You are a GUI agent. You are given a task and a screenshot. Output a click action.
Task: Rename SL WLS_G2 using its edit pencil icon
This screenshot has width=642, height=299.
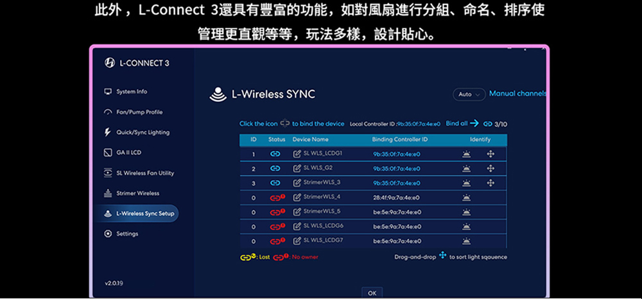coord(297,168)
